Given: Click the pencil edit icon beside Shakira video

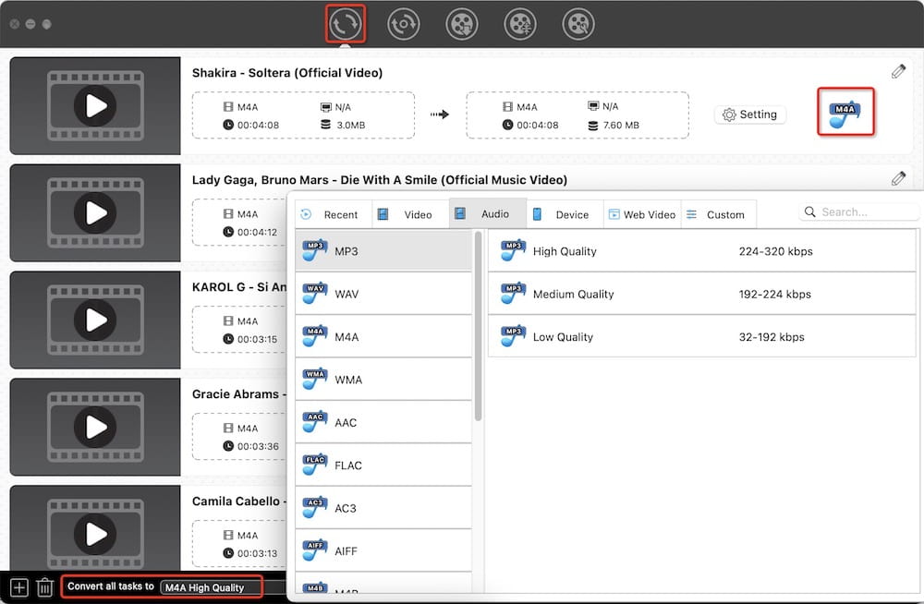Looking at the screenshot, I should click(897, 70).
